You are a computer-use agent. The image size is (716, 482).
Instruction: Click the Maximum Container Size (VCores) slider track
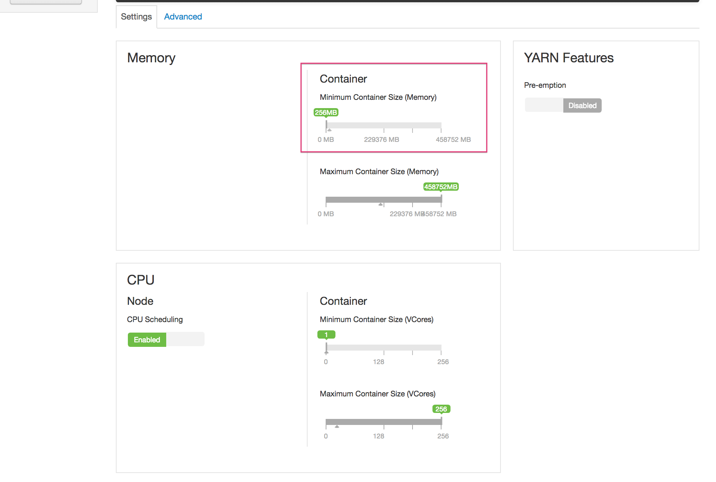click(384, 422)
